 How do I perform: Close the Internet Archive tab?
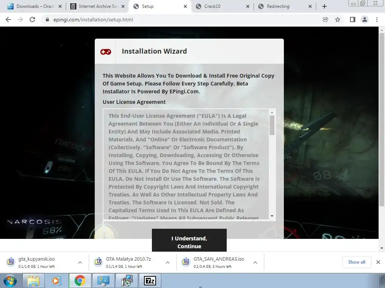point(123,6)
